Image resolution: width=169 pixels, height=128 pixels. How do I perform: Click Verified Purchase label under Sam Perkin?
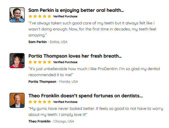coord(65,16)
